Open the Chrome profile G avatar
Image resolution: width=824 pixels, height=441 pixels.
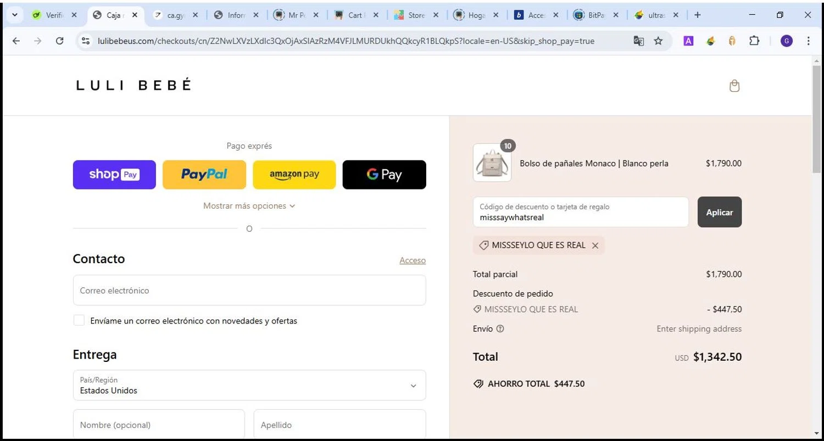[x=787, y=41]
